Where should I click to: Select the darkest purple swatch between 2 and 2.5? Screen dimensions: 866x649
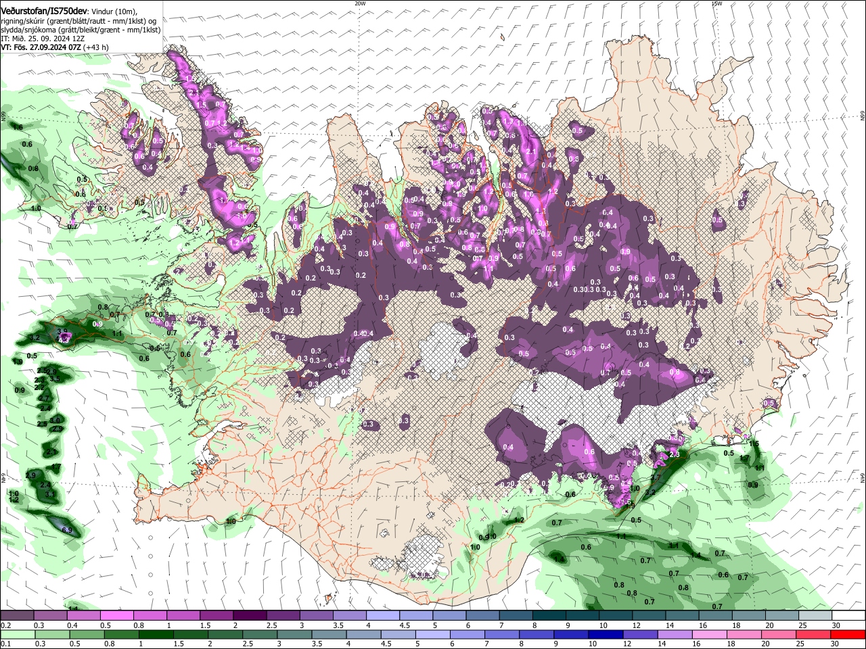[249, 615]
